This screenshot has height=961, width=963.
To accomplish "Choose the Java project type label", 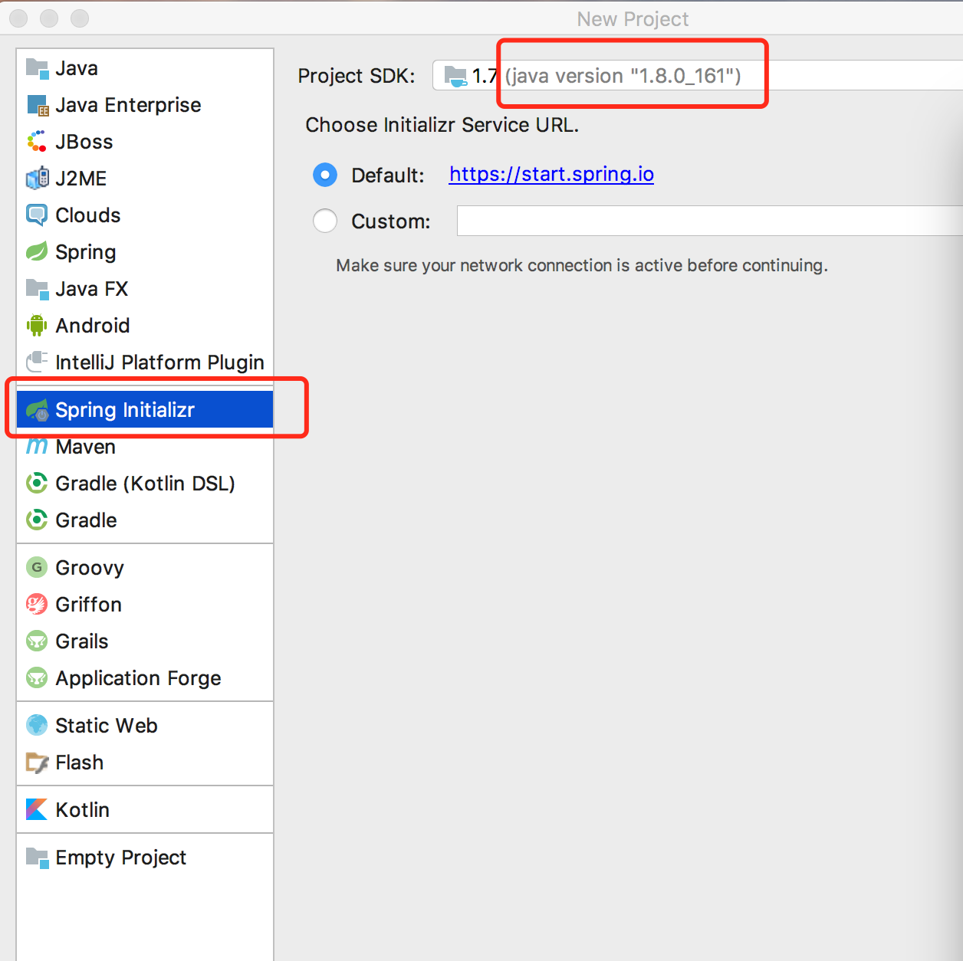I will click(77, 68).
